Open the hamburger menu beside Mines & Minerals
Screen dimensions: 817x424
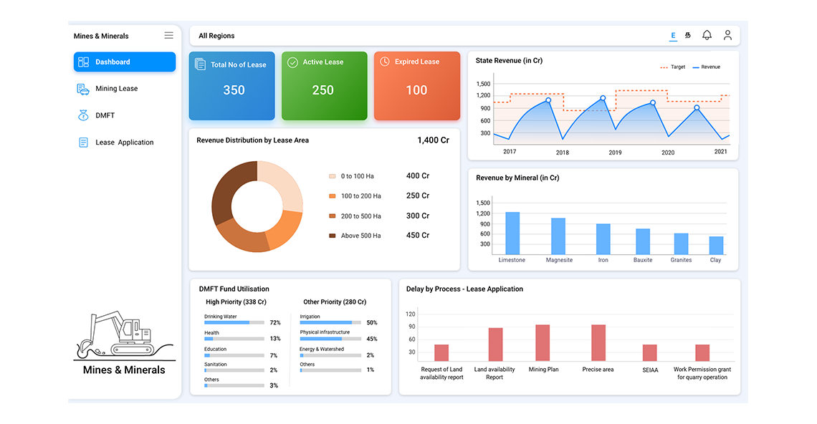point(169,35)
